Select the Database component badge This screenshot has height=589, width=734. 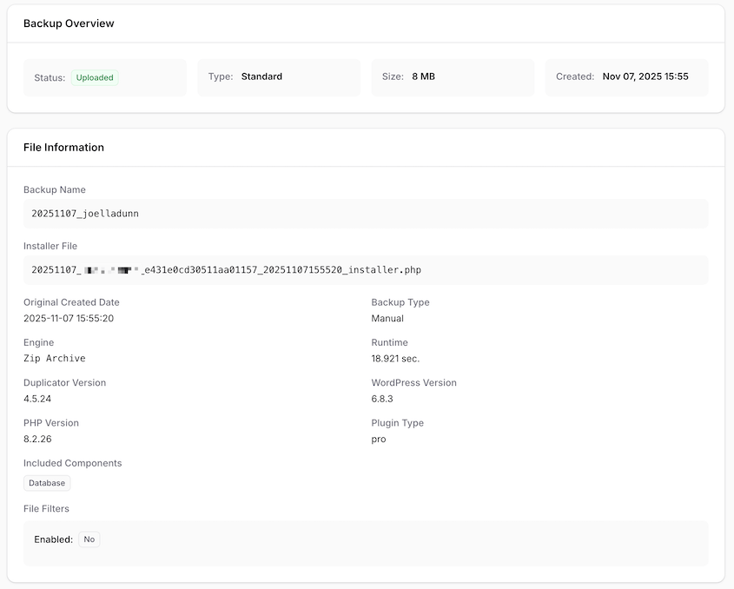46,482
